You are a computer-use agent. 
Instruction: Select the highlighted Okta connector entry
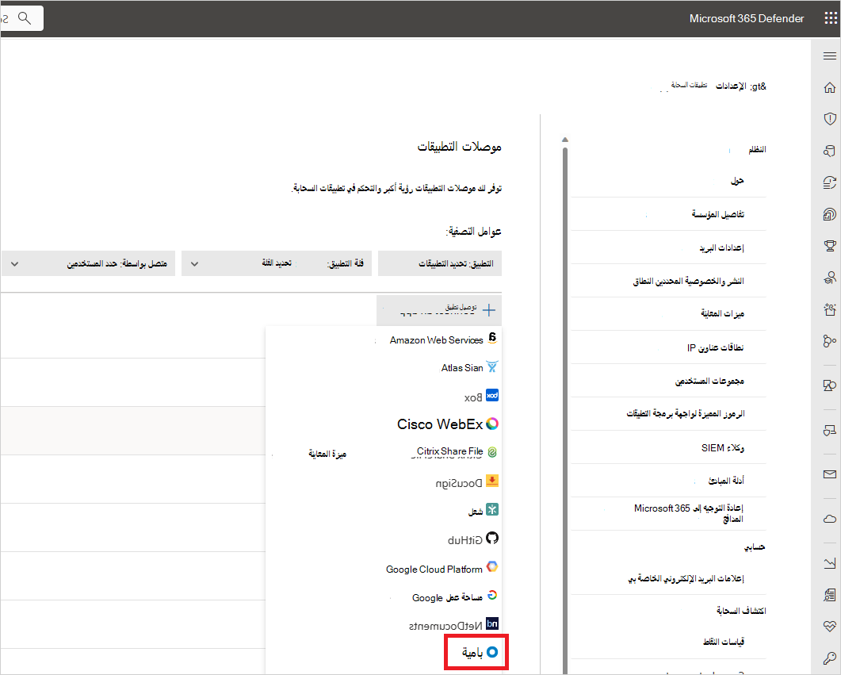click(x=476, y=652)
